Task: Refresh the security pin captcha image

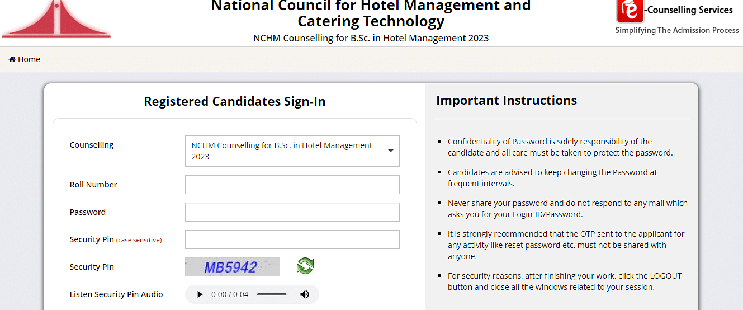Action: point(305,266)
